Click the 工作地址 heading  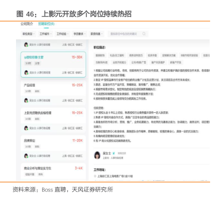click(x=100, y=170)
